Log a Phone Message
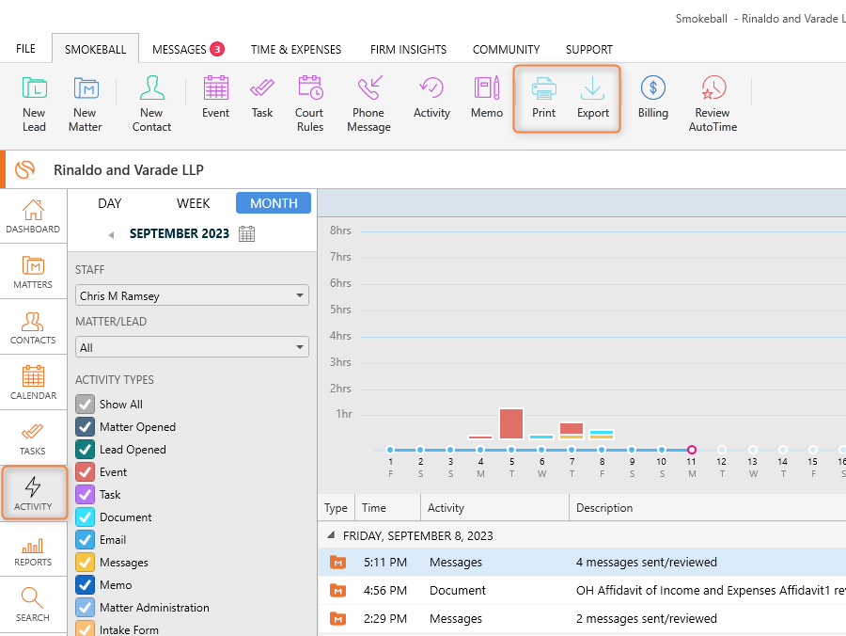Screen dimensions: 846x636 (x=369, y=103)
